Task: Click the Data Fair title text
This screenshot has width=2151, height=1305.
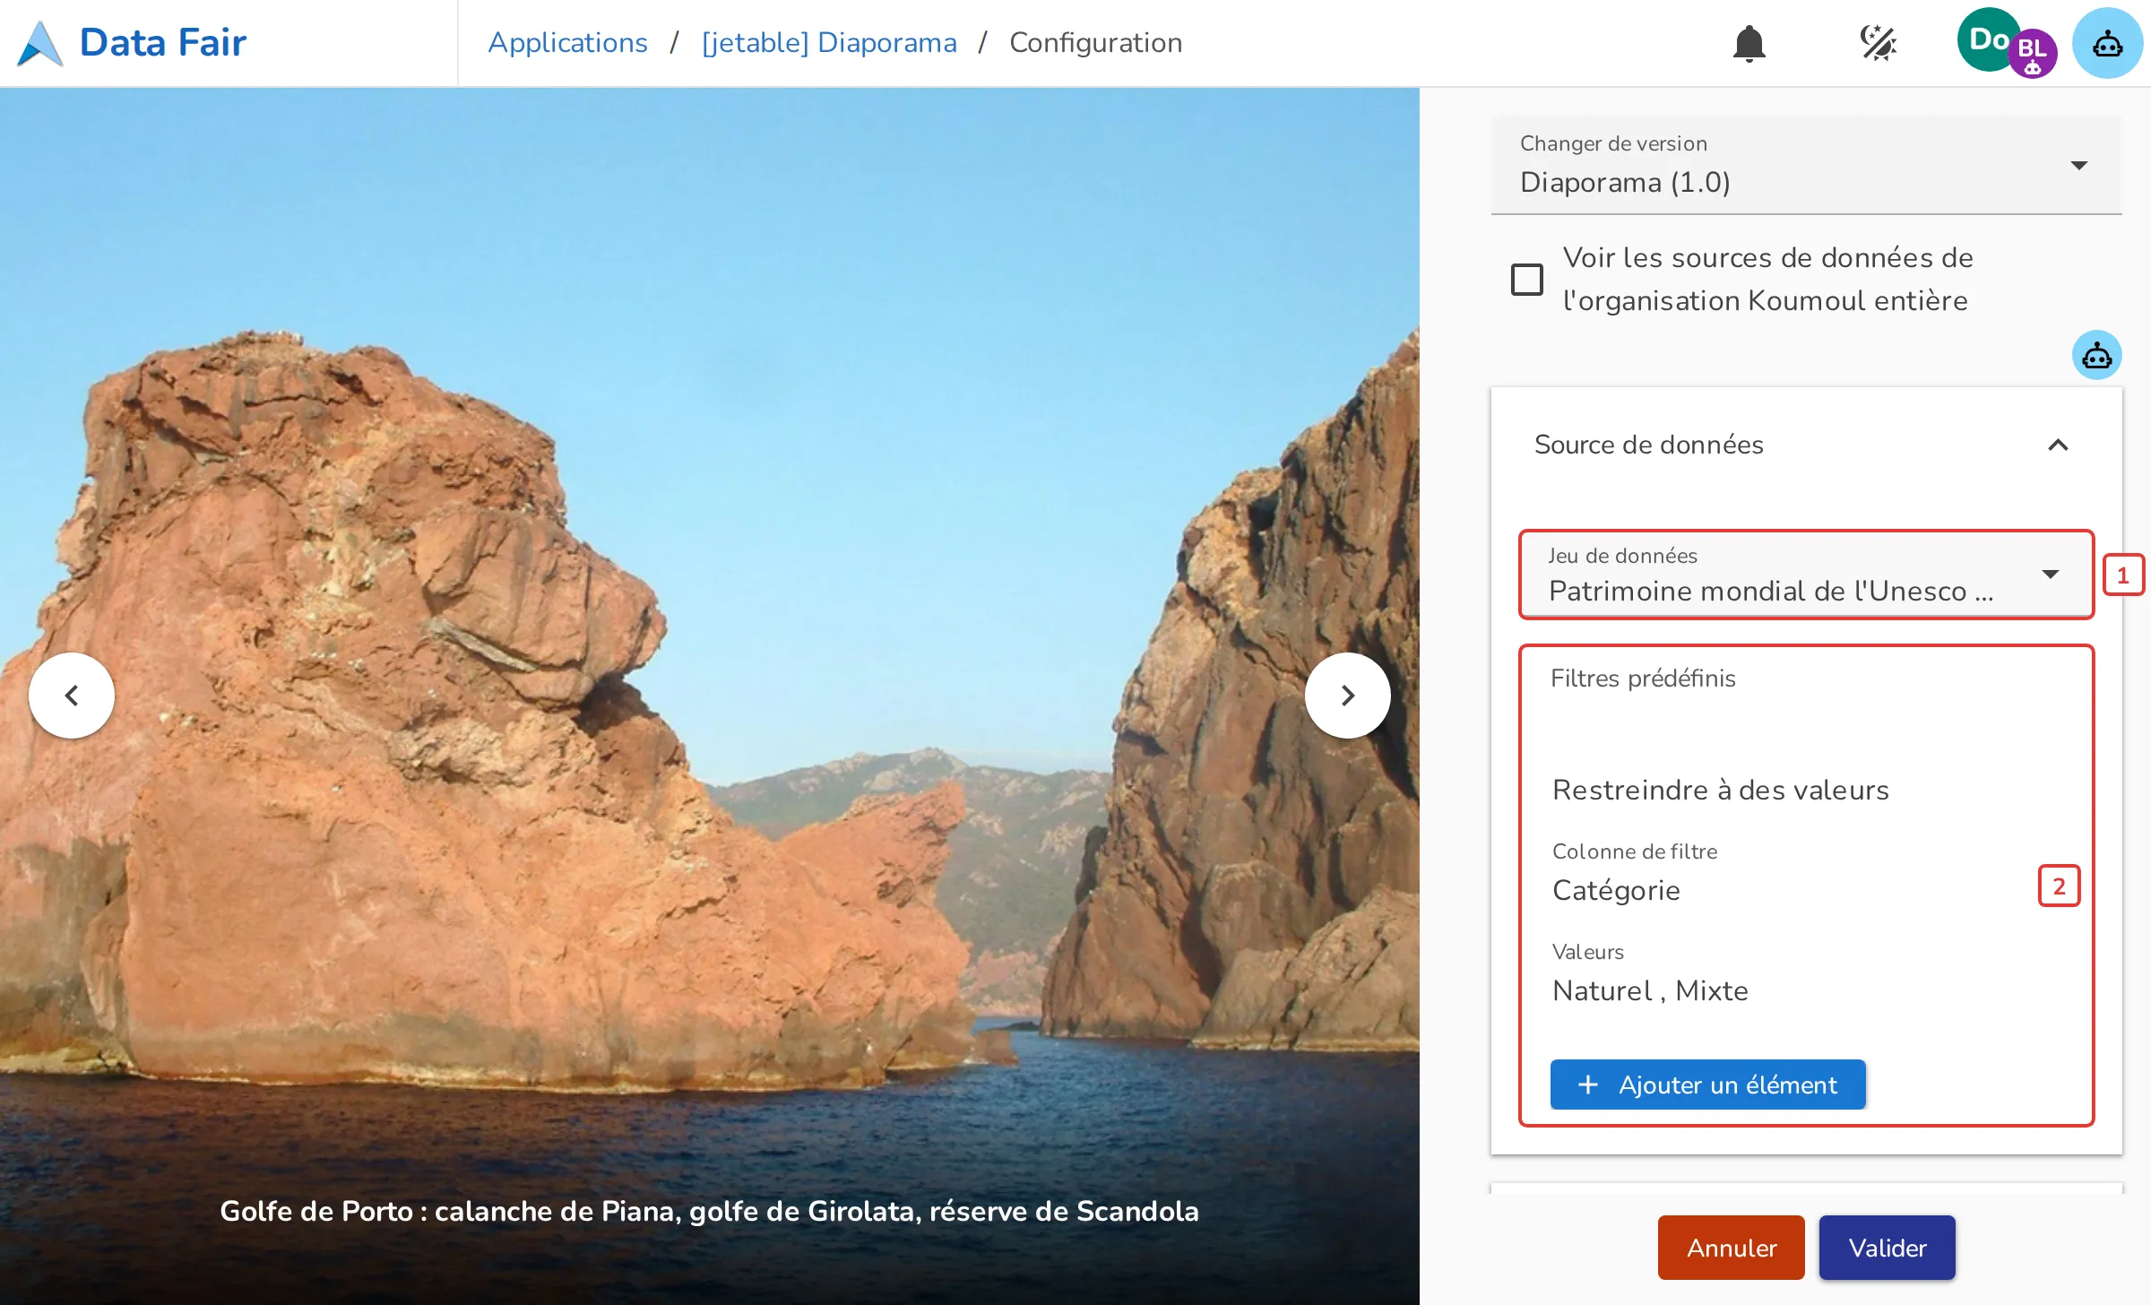Action: 162,43
